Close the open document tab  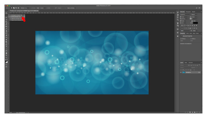click(9, 11)
